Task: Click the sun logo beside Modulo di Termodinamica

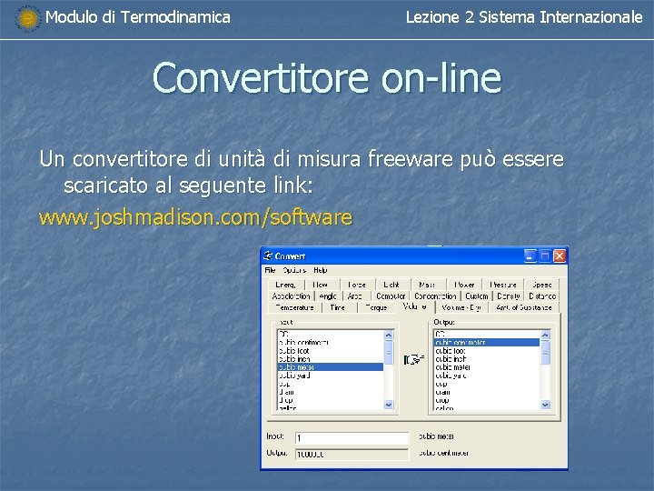Action: point(28,19)
